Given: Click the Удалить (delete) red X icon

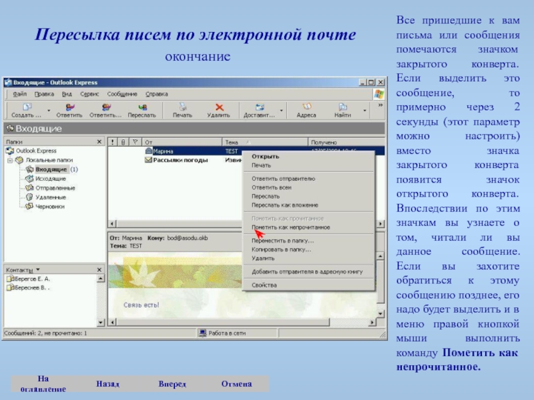Looking at the screenshot, I should coord(218,107).
